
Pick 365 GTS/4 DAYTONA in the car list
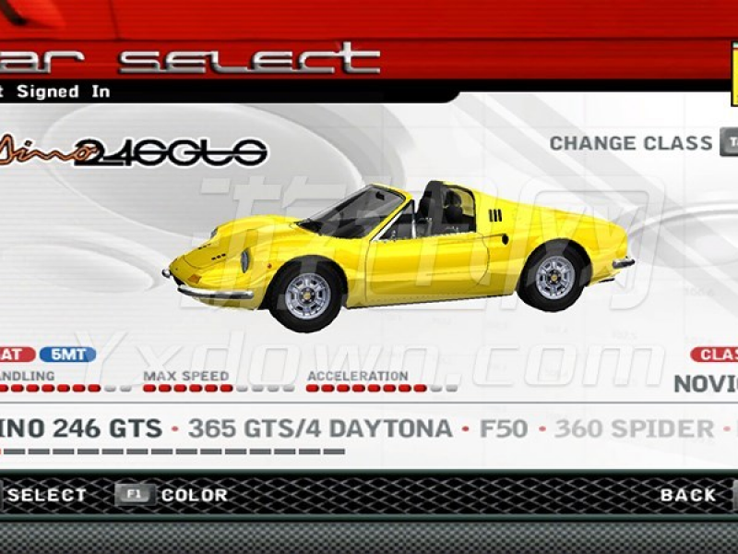click(x=320, y=428)
